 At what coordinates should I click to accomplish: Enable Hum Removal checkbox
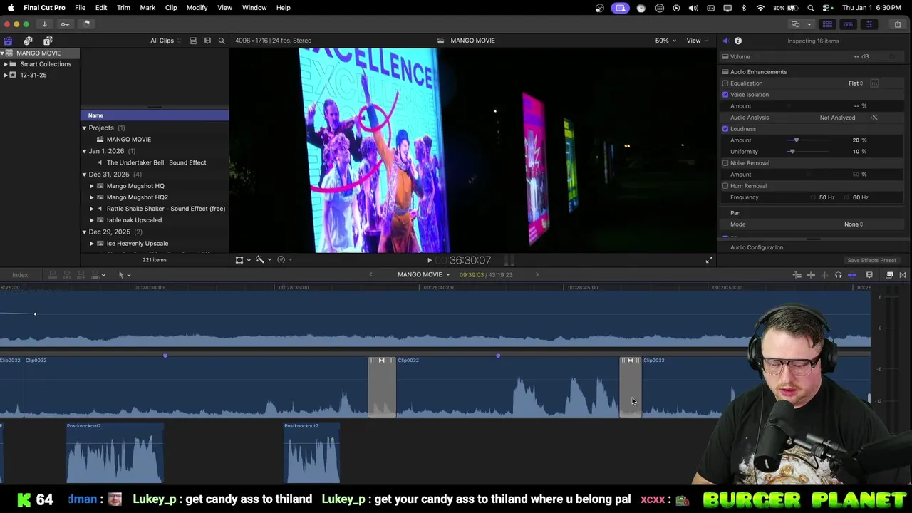tap(725, 186)
